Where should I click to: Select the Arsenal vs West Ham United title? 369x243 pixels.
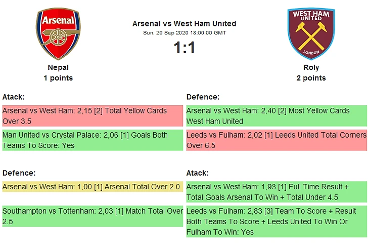click(x=184, y=23)
